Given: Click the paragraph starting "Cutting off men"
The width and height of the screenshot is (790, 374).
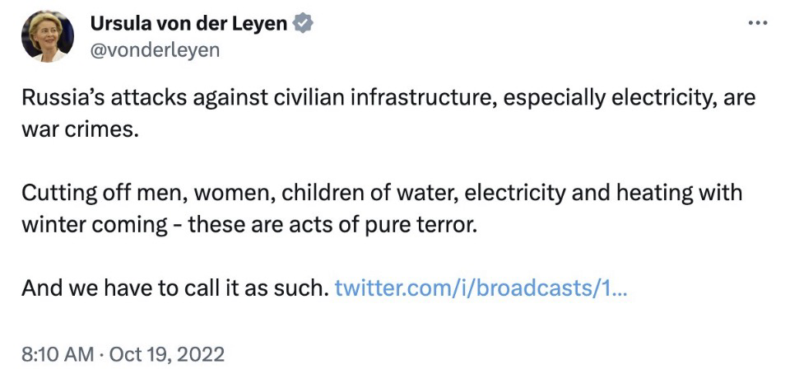Looking at the screenshot, I should click(381, 194).
